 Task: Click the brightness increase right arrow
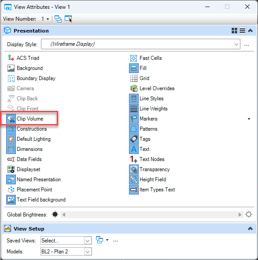click(x=240, y=215)
